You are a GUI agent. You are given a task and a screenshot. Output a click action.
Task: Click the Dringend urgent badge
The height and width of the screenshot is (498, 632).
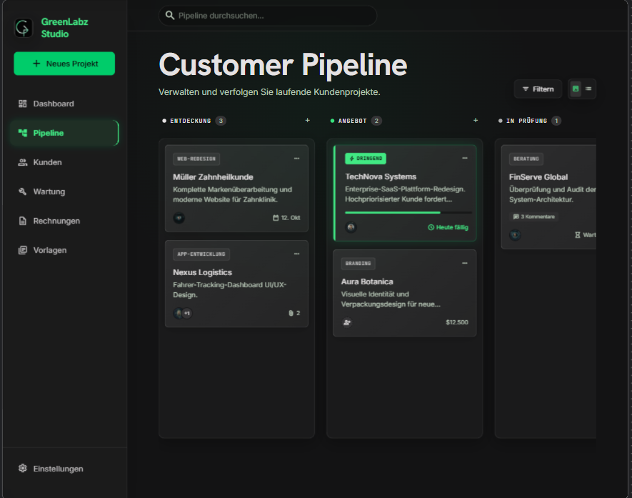[x=366, y=159]
